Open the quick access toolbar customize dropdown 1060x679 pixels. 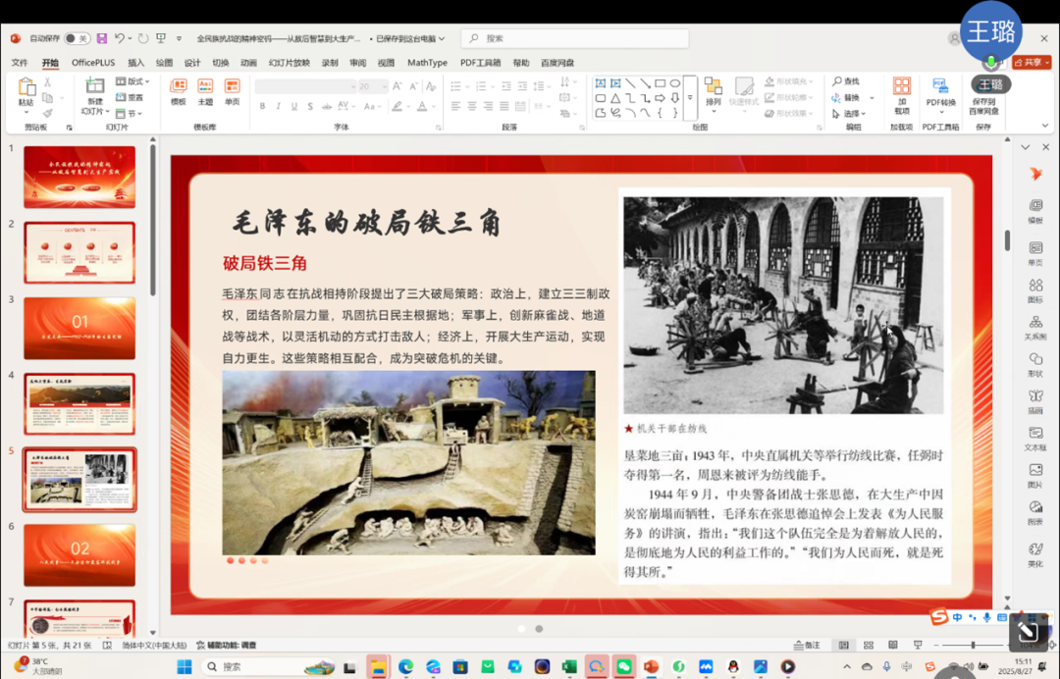point(180,38)
